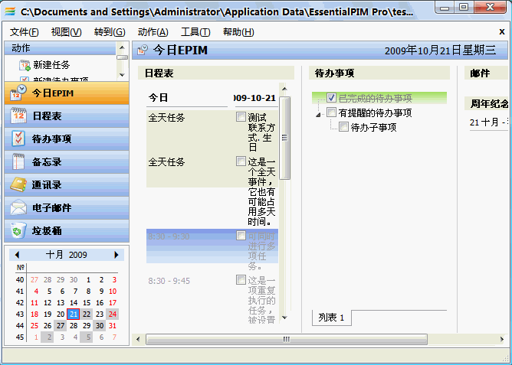Click the 8:30 - 9:30 time entry
The width and height of the screenshot is (512, 365).
pyautogui.click(x=169, y=236)
